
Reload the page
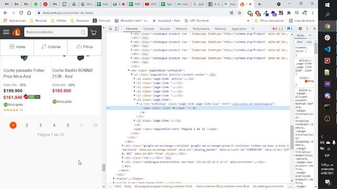tap(21, 13)
